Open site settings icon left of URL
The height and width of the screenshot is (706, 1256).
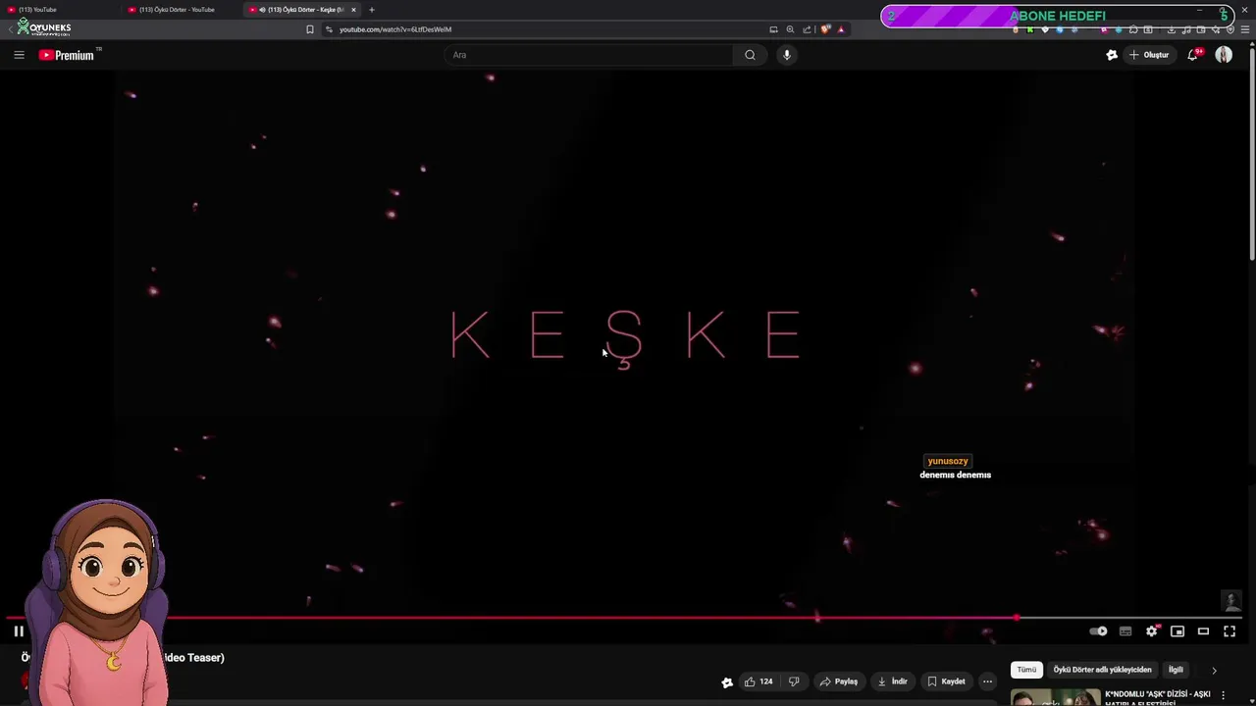click(329, 29)
